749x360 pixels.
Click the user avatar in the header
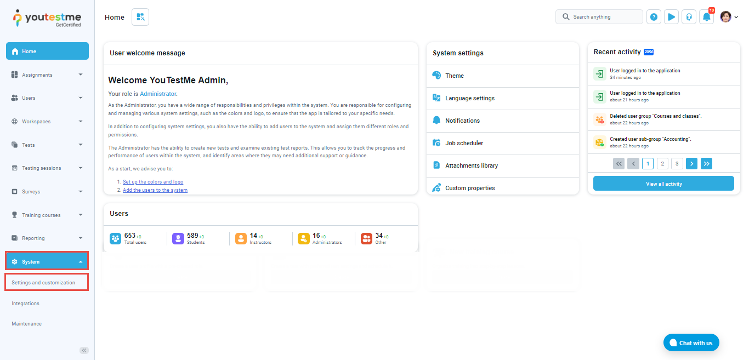pos(725,17)
